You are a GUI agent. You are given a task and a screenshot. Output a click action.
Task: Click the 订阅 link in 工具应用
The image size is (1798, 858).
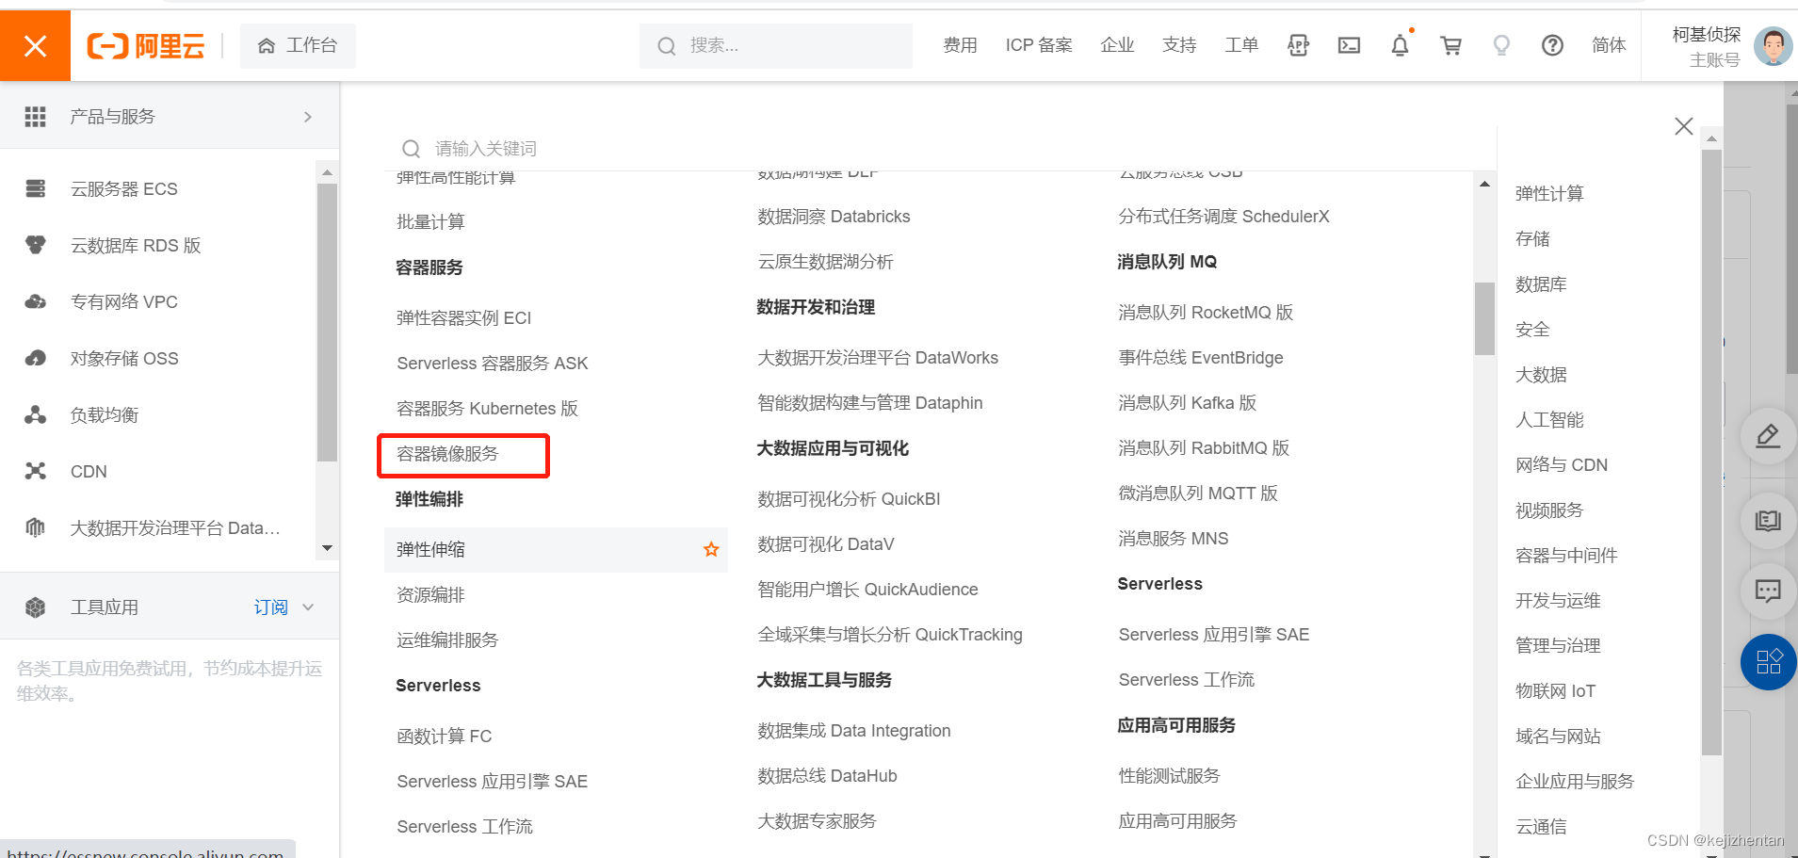[x=271, y=607]
